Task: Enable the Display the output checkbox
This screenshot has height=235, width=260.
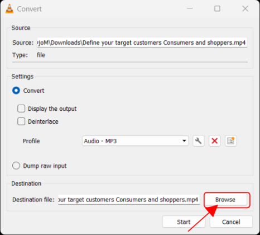Action: point(21,109)
